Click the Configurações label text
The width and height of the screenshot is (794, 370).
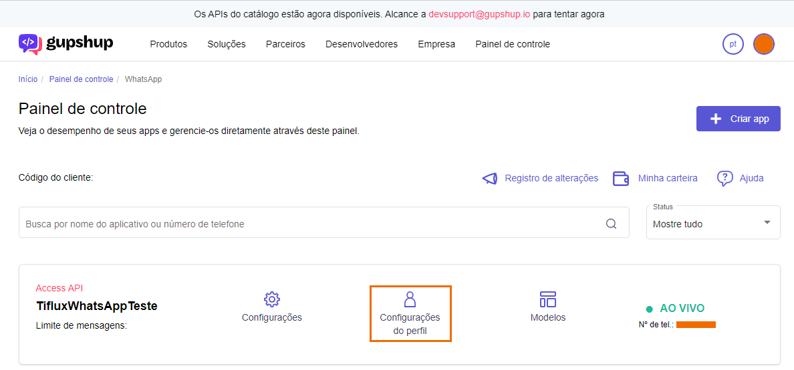(x=272, y=317)
